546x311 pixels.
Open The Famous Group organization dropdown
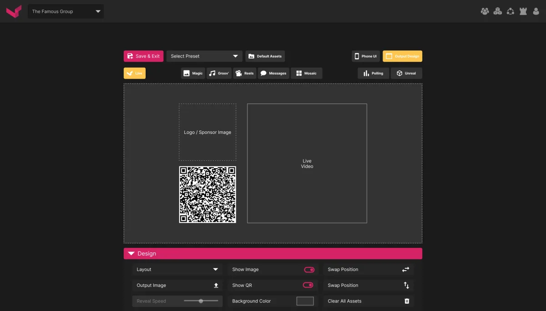66,11
